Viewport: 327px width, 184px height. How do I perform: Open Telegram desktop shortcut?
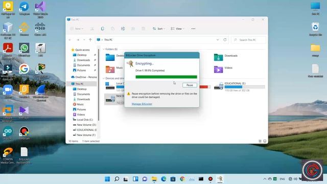point(24,9)
